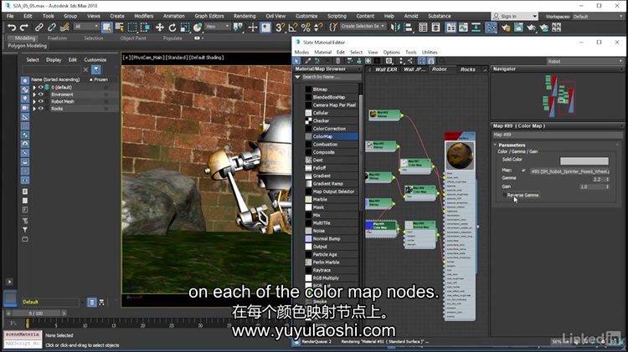628x352 pixels.
Task: Click Select Tool arrow in Slate editor
Action: pos(296,61)
